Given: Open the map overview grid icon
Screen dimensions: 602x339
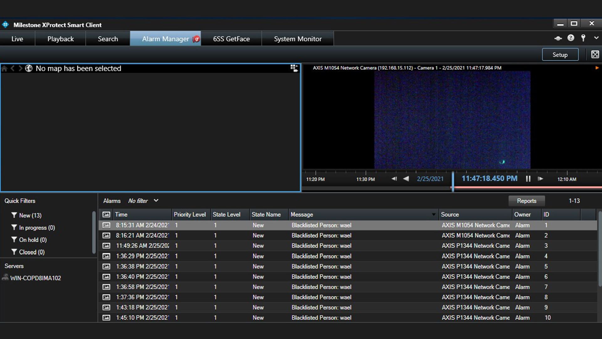Looking at the screenshot, I should [294, 68].
